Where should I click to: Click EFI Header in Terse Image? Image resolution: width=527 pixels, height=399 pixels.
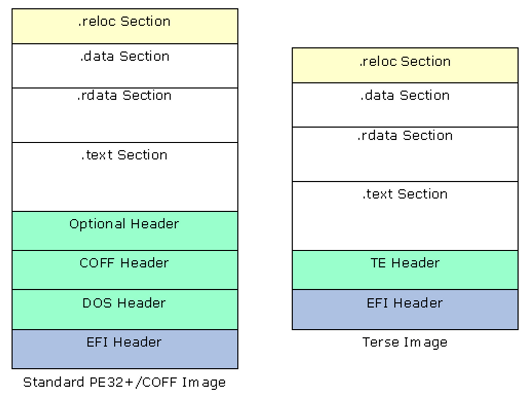(x=405, y=310)
